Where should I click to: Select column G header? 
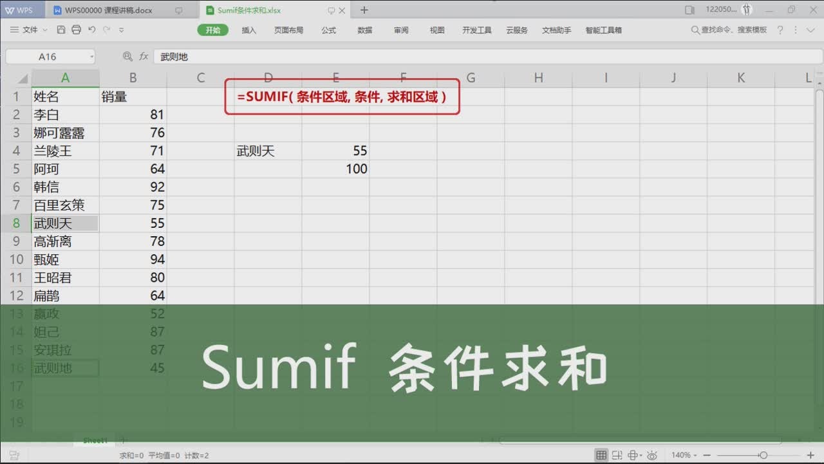click(471, 78)
